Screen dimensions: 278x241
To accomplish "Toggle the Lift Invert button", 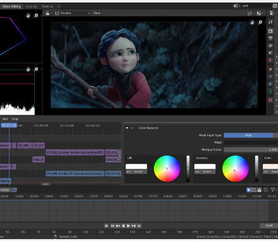I will [136, 171].
